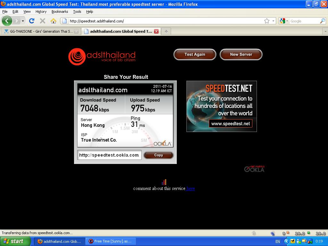This screenshot has width=328, height=246.
Task: Click the Ookla logo inside the result card
Action: [x=162, y=143]
